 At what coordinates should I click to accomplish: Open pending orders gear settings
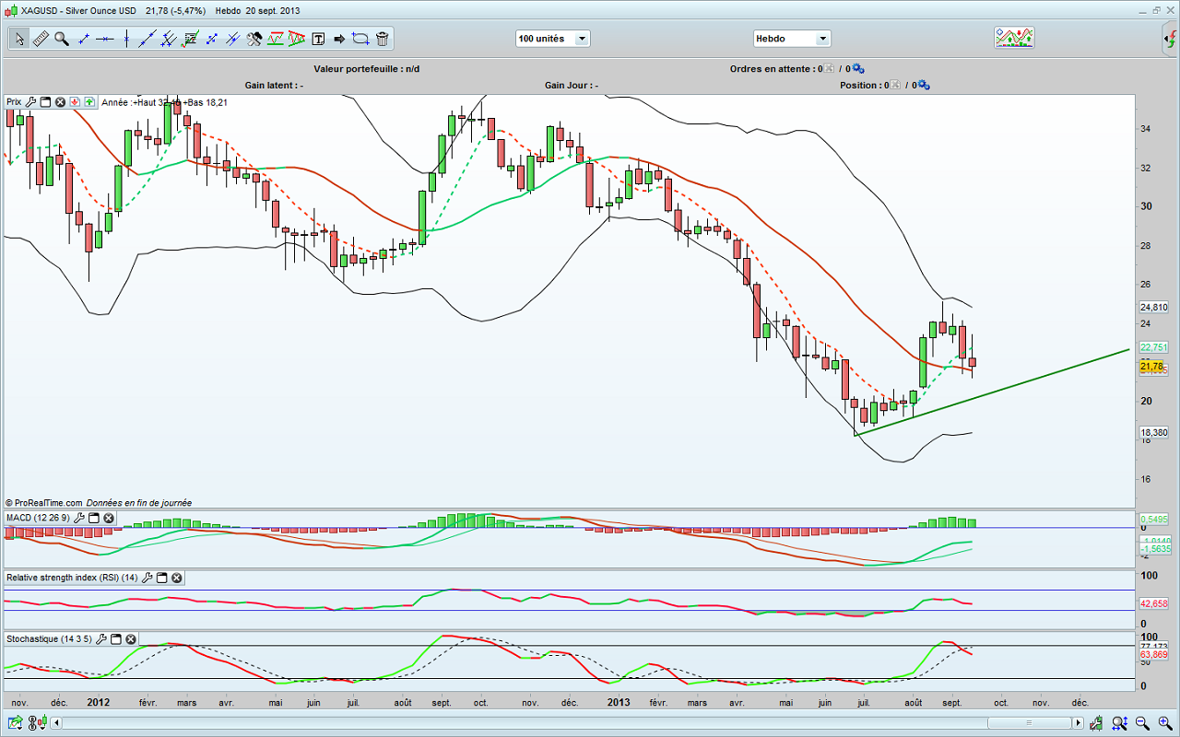pyautogui.click(x=858, y=69)
